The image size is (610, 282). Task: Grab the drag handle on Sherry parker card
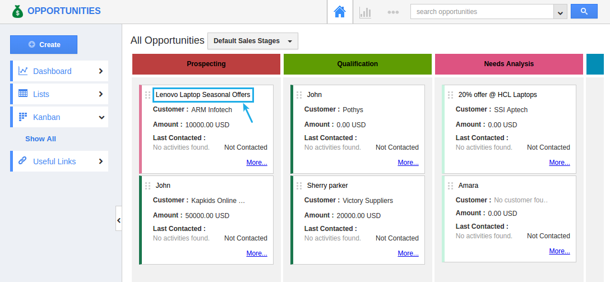(x=299, y=186)
